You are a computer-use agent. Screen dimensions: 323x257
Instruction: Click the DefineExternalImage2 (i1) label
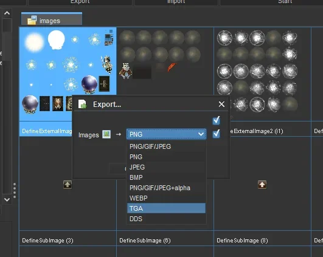click(257, 131)
